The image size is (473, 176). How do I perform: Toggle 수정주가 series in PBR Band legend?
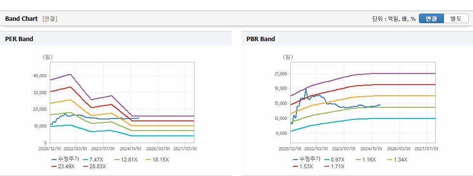pyautogui.click(x=307, y=160)
